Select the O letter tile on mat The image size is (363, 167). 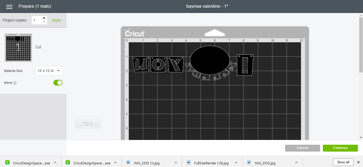tap(158, 64)
